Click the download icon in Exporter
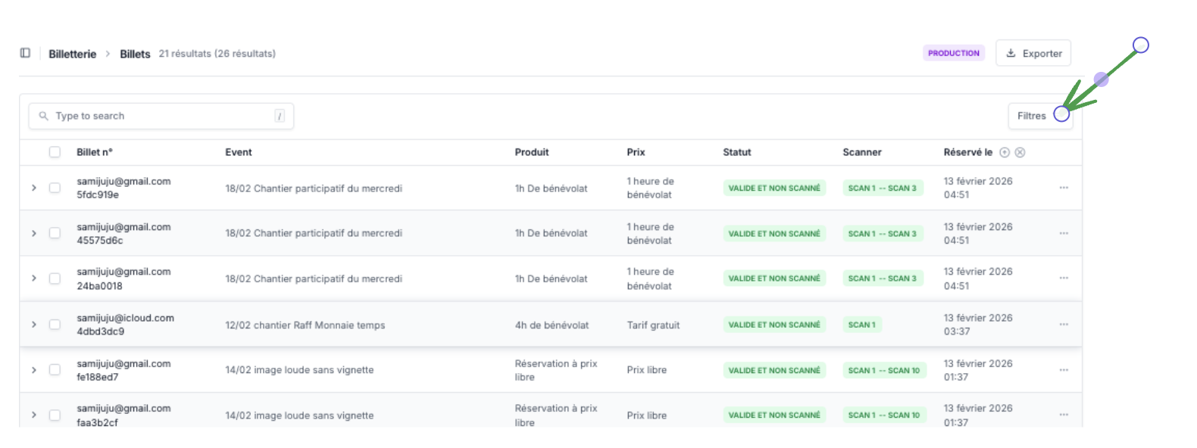This screenshot has height=448, width=1197. point(1011,53)
